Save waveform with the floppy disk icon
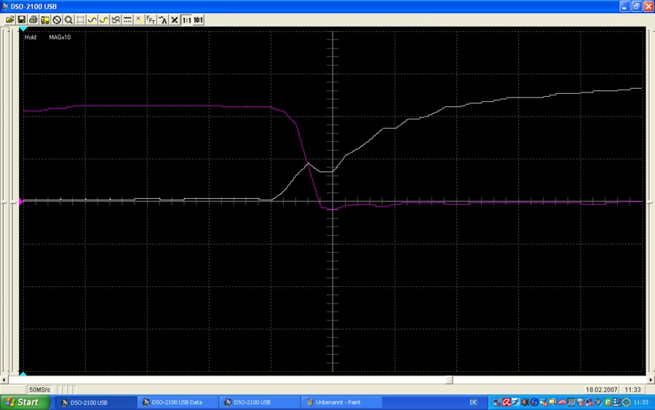 coord(21,20)
